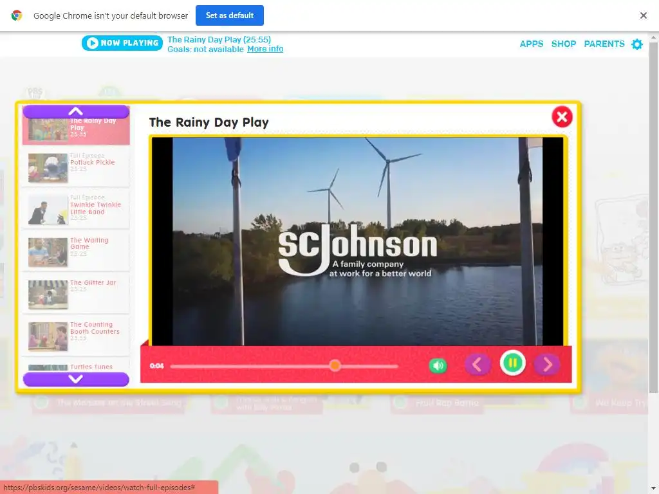The height and width of the screenshot is (494, 659).
Task: Play The Glitter Jar episode
Action: 76,293
